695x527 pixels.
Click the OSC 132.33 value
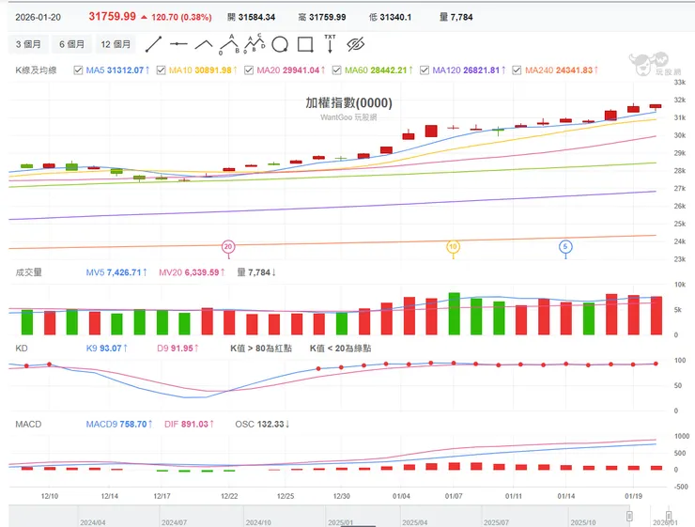coord(262,425)
